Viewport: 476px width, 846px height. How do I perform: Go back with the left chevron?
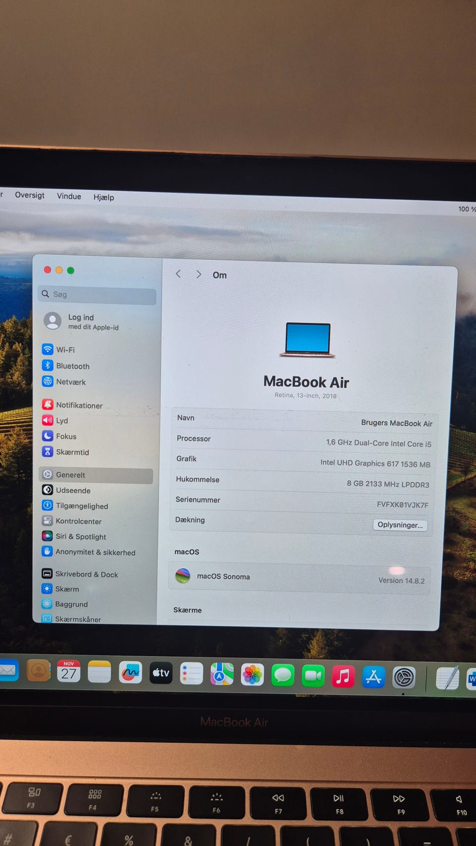click(x=178, y=274)
